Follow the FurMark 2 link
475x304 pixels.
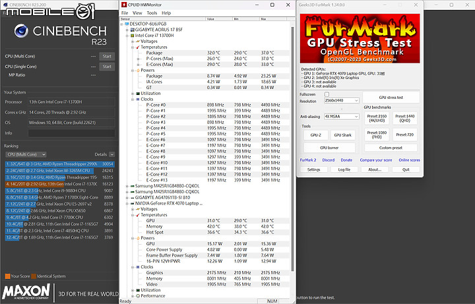pos(308,160)
